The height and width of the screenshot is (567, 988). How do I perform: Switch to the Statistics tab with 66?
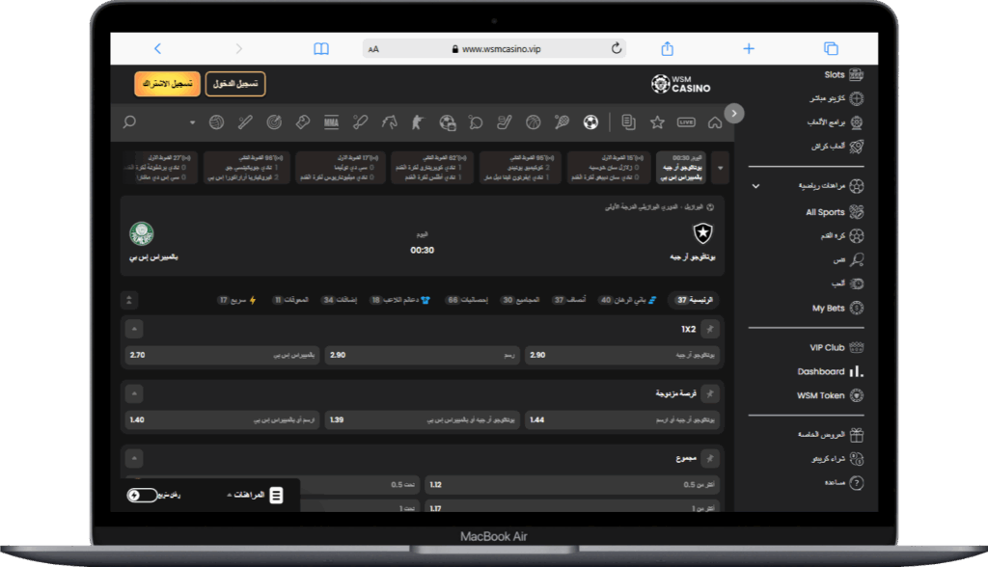466,300
